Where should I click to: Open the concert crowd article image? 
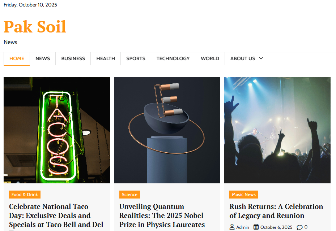[x=277, y=130]
